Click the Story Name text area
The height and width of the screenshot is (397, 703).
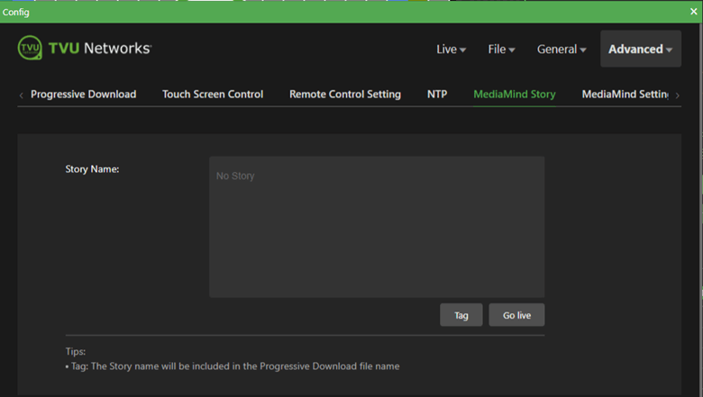377,227
